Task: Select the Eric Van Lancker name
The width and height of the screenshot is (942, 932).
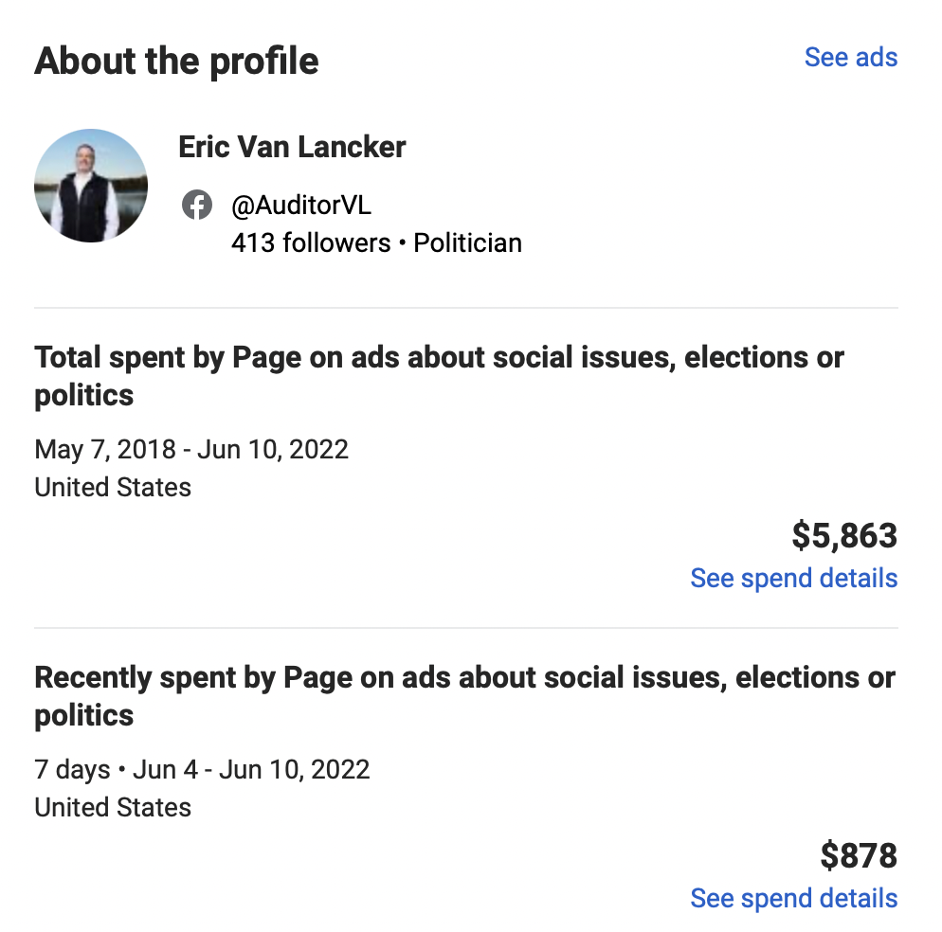Action: (292, 147)
